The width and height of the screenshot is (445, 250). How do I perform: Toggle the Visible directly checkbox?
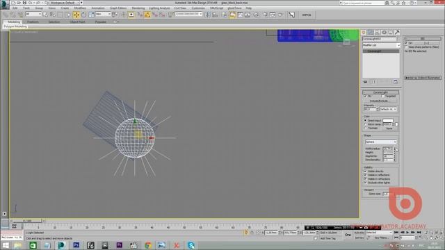(365, 172)
